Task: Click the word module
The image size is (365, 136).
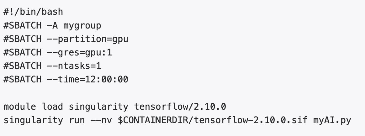Action: (x=20, y=107)
